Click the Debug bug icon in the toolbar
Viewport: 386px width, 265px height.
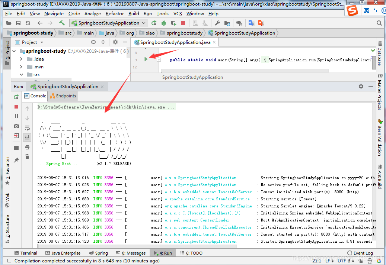click(164, 23)
